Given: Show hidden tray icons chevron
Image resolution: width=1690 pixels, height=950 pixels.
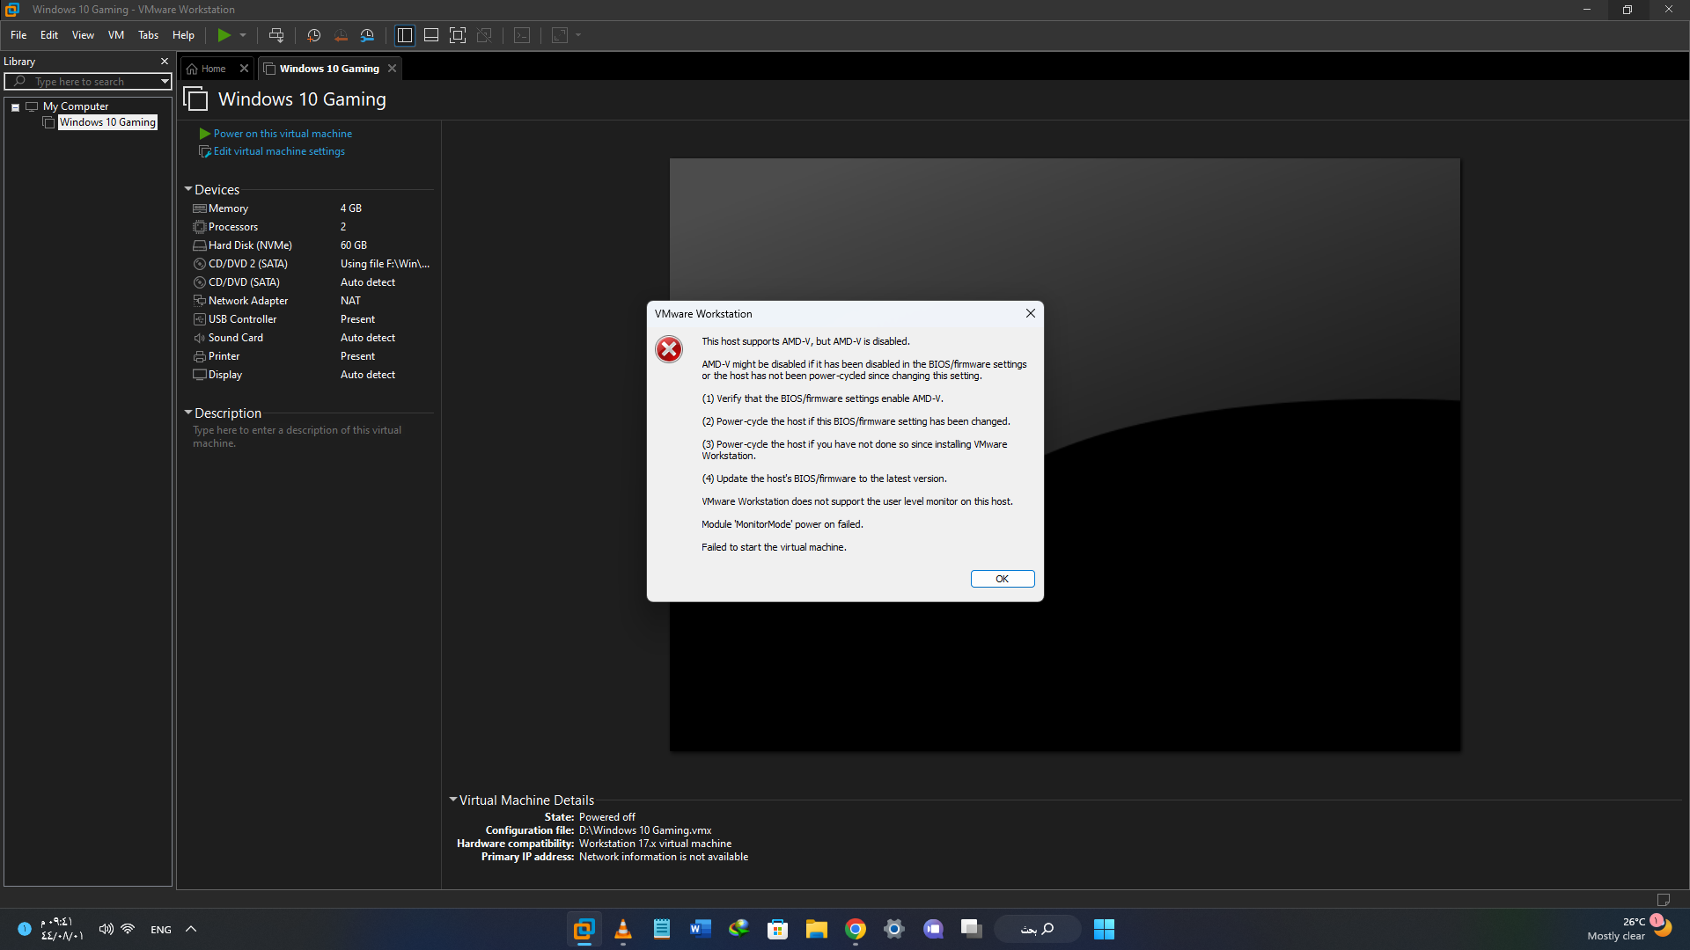Looking at the screenshot, I should tap(191, 929).
